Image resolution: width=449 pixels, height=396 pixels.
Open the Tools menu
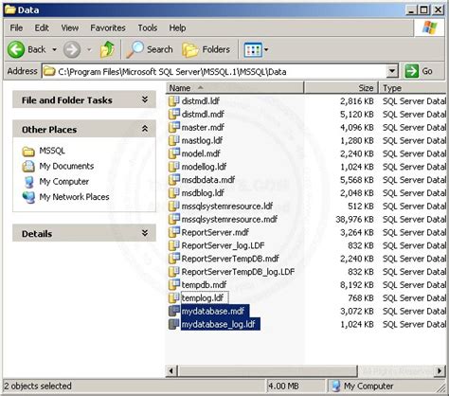point(148,27)
